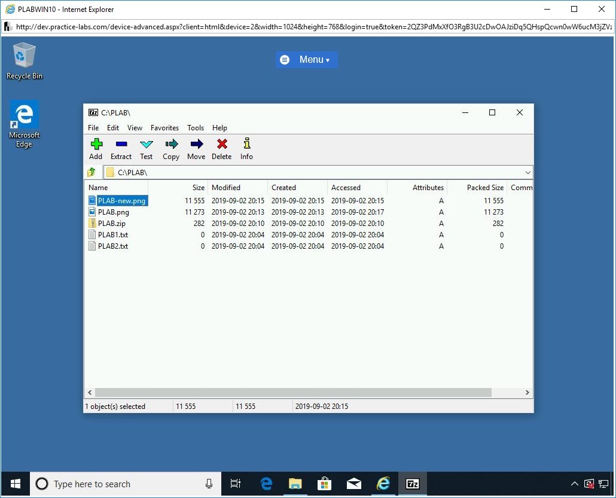The width and height of the screenshot is (616, 498).
Task: Open the Tools menu
Action: click(x=196, y=128)
